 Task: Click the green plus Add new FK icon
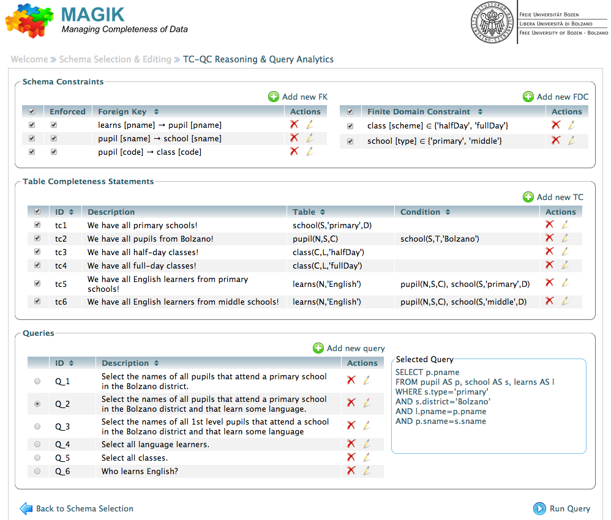pyautogui.click(x=273, y=97)
